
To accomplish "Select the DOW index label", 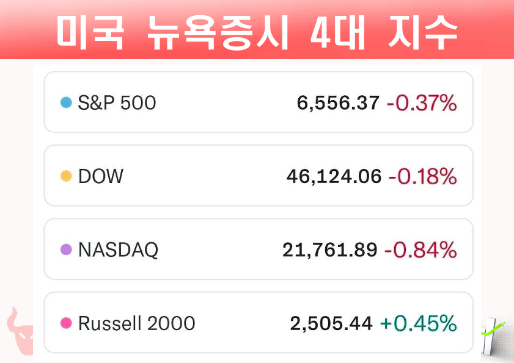I will point(101,176).
